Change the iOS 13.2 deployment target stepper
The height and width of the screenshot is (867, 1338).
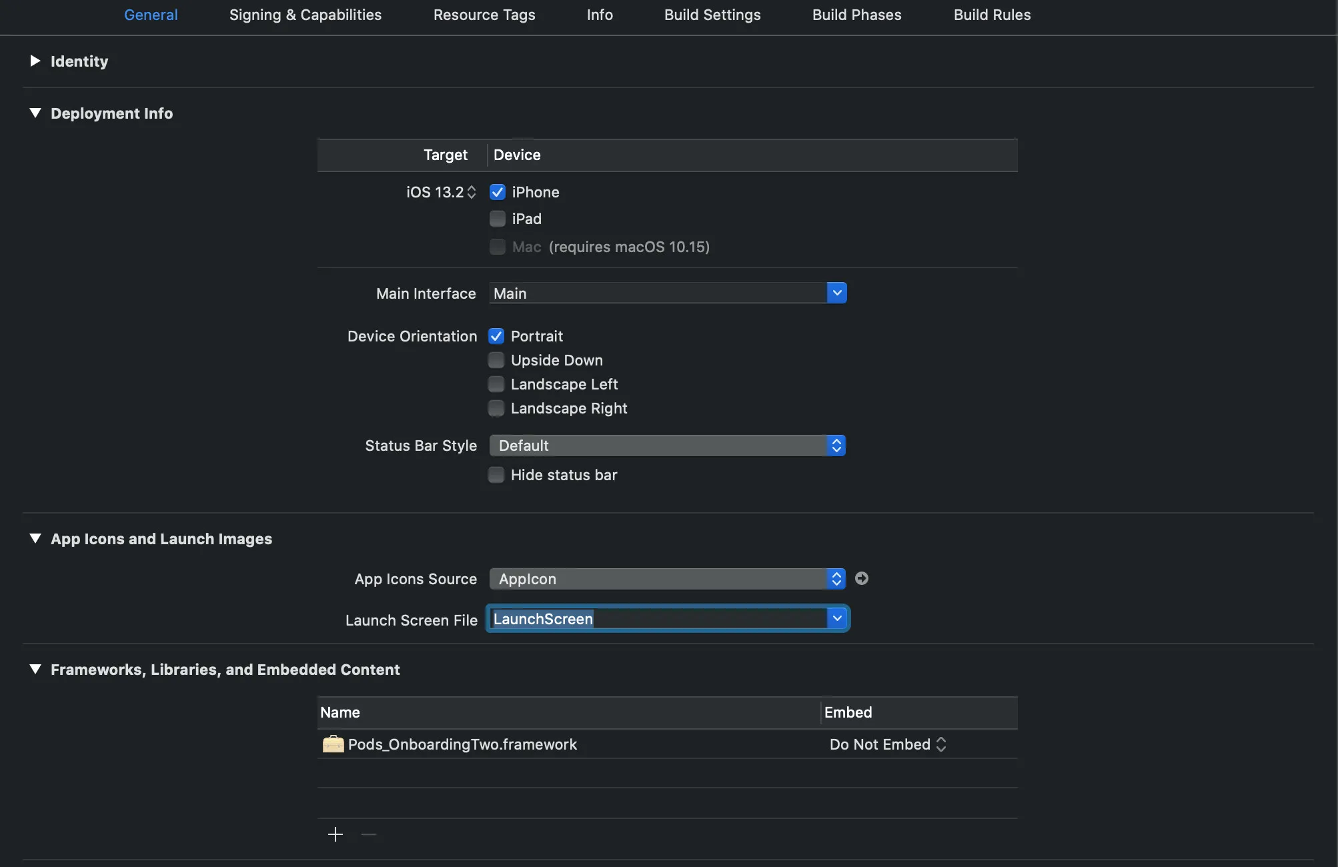pos(472,192)
